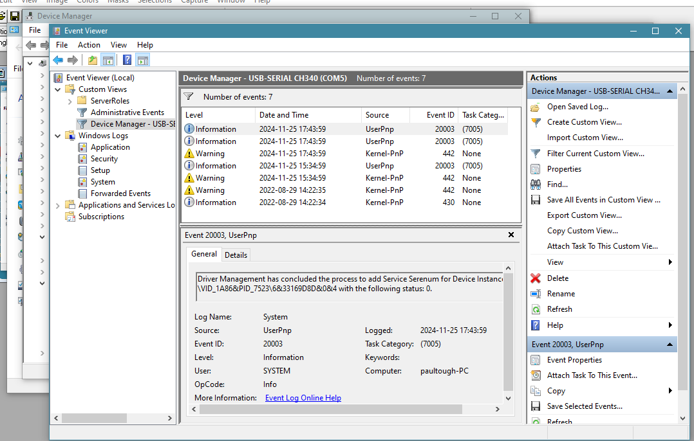Click the warning icon on 17:43:59 Kernel-PnP row
Image resolution: width=694 pixels, height=441 pixels.
click(189, 154)
